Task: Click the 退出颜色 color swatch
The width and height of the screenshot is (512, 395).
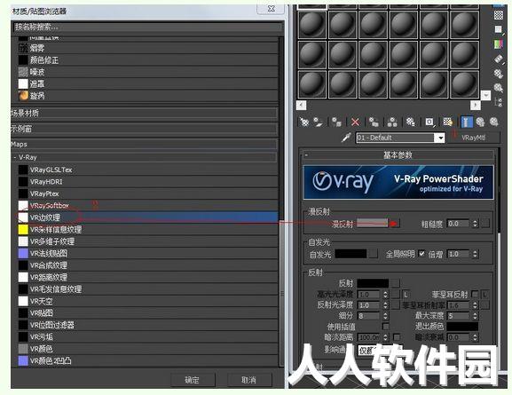Action: (462, 326)
